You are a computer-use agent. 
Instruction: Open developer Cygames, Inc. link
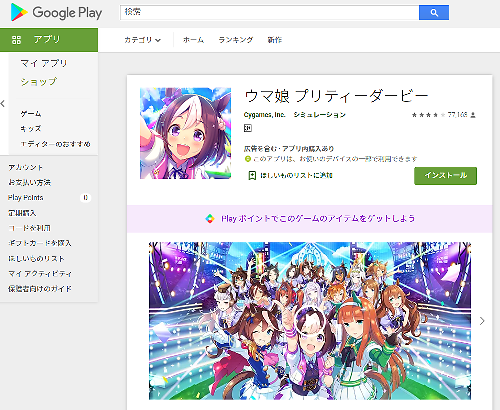pos(265,115)
